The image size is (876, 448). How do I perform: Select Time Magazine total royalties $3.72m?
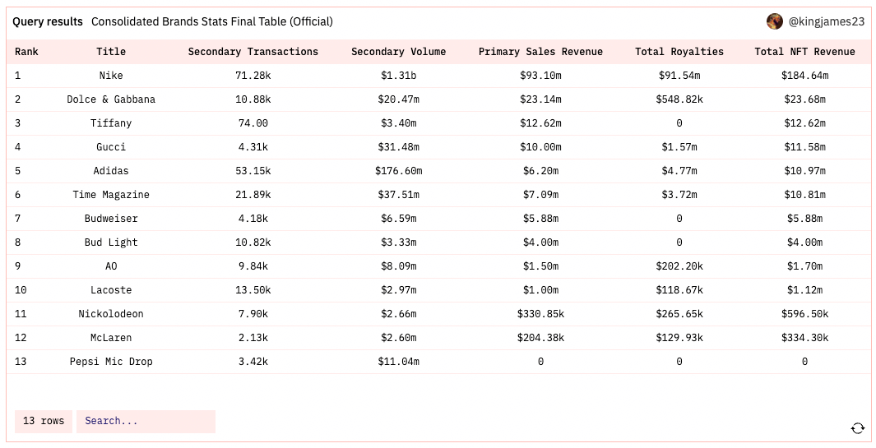click(679, 195)
